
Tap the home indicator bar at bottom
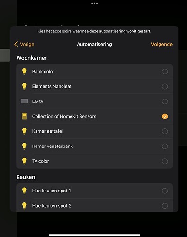(94, 235)
